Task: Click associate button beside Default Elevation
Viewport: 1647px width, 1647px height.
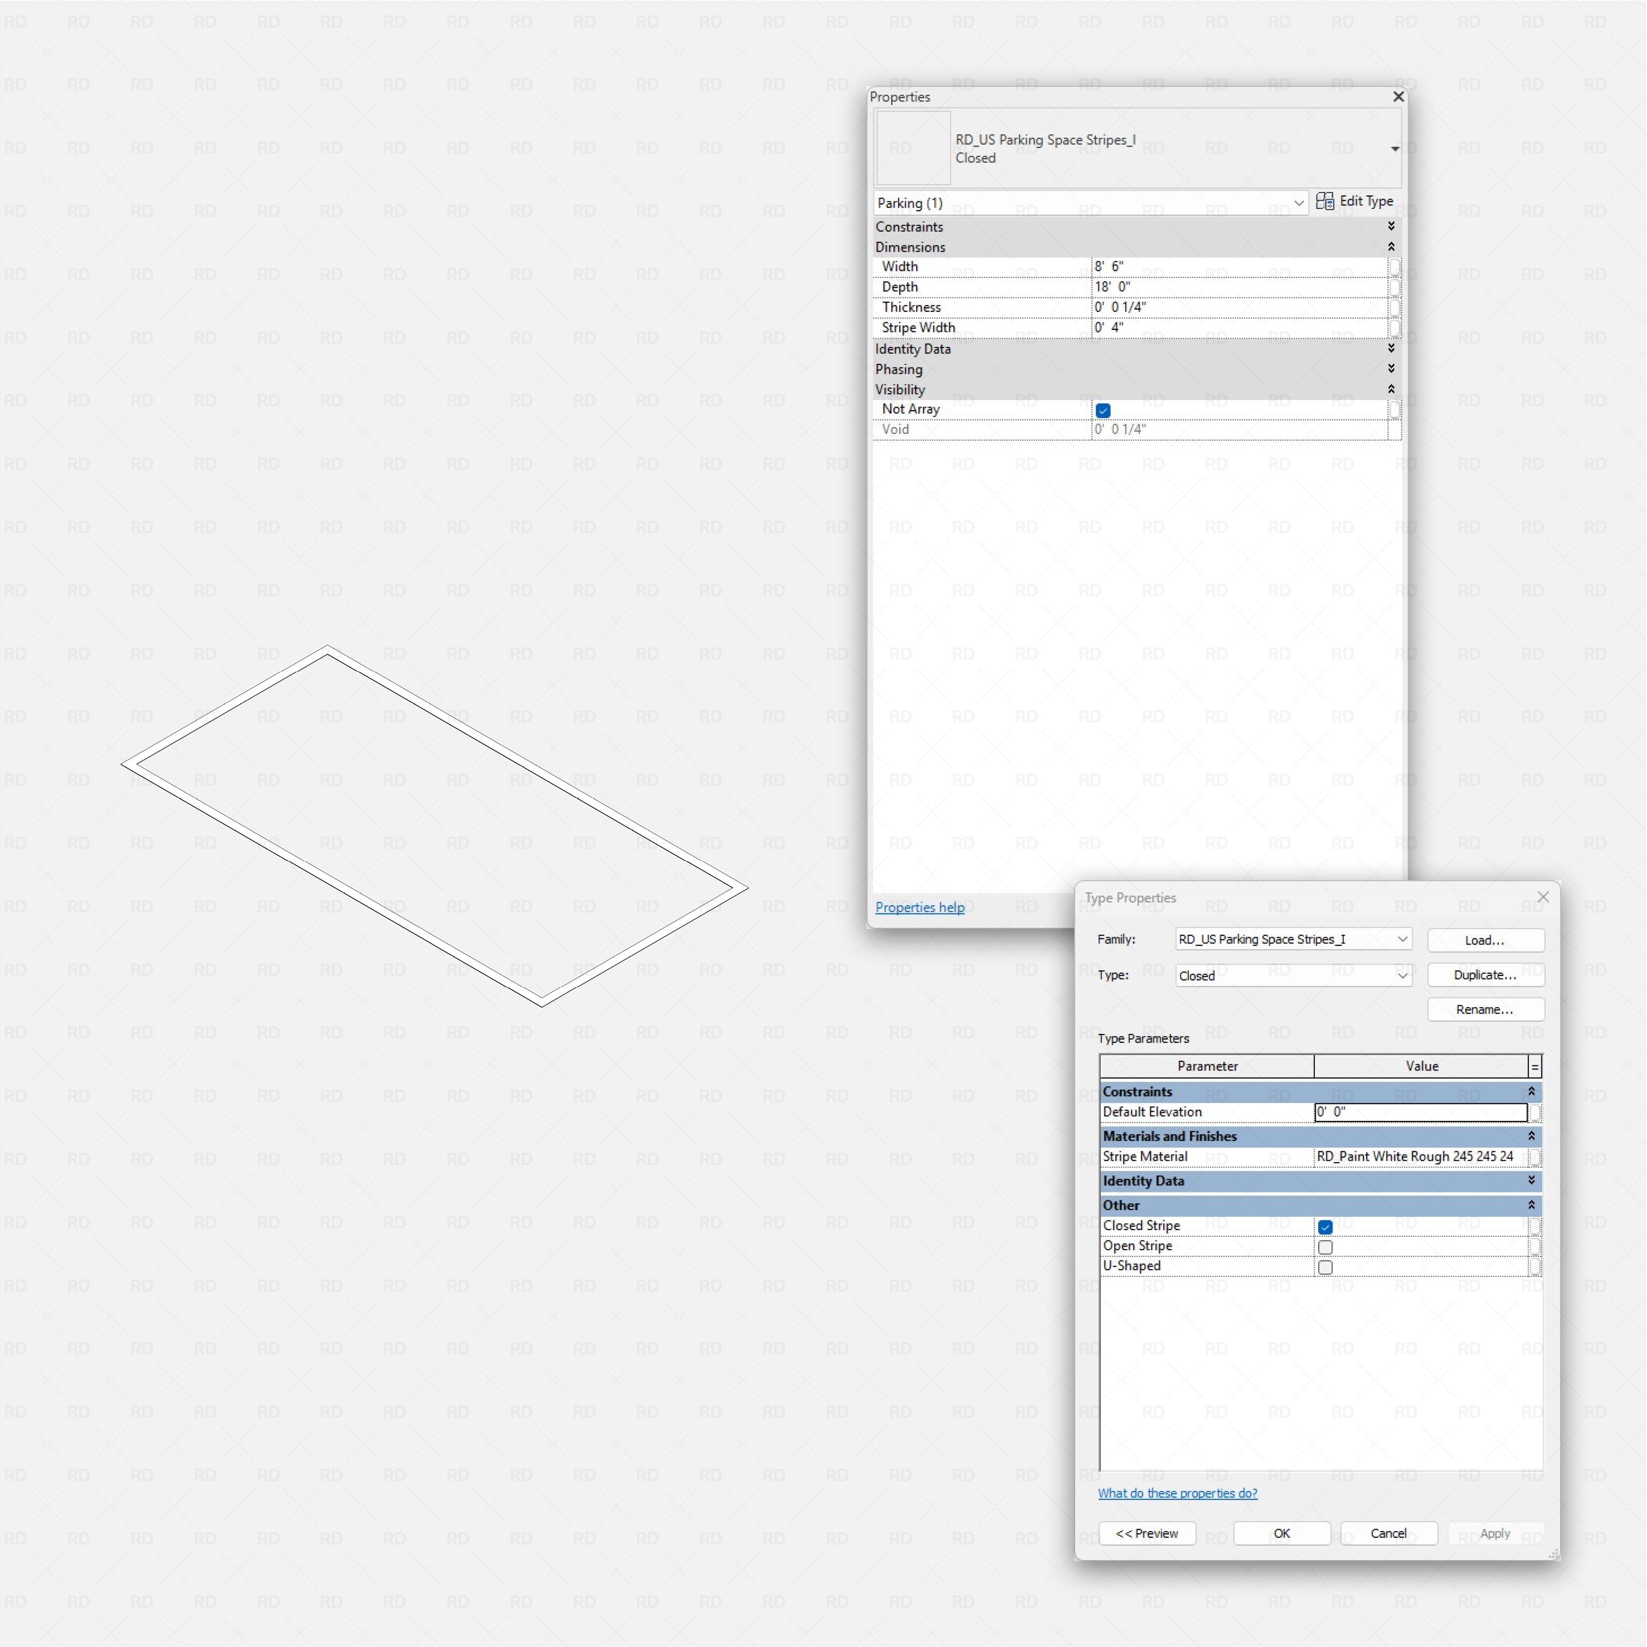Action: [1534, 1112]
